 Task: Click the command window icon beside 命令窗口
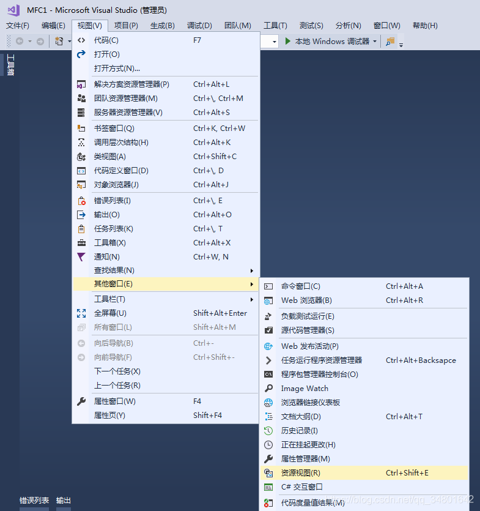point(268,286)
